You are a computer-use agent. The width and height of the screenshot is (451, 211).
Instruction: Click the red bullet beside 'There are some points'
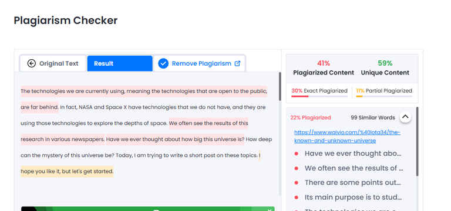click(x=296, y=183)
